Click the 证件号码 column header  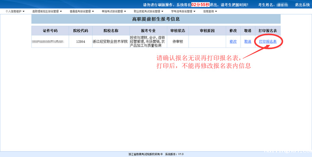[x=50, y=31]
